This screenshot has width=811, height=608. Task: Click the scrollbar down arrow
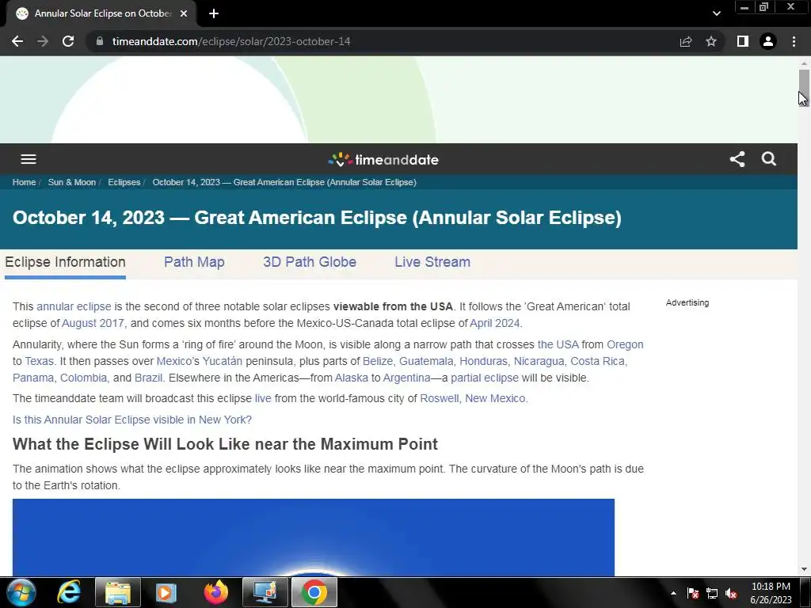pos(804,569)
